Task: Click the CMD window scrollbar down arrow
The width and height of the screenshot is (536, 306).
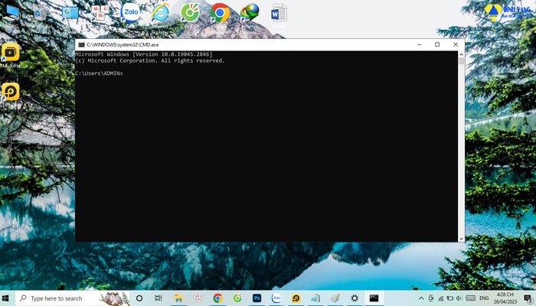Action: pyautogui.click(x=461, y=238)
